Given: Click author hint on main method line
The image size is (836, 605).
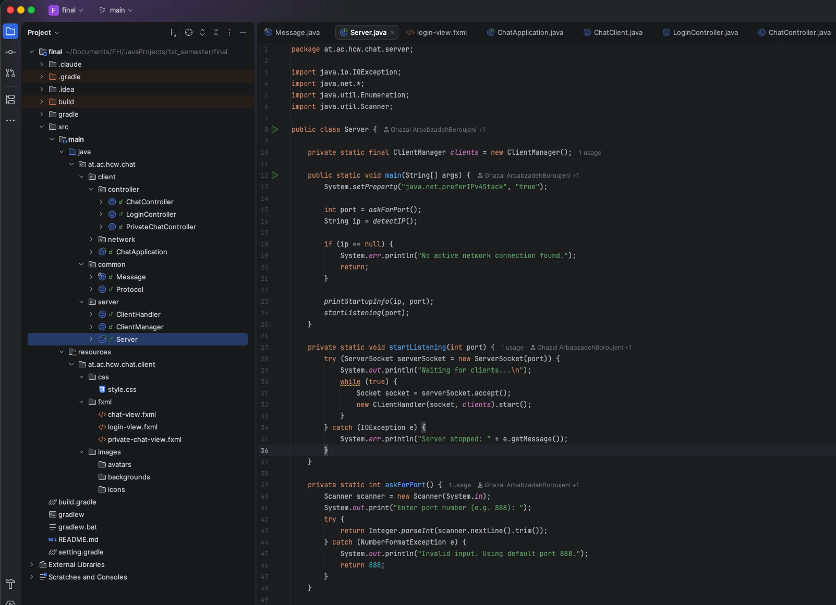Looking at the screenshot, I should click(x=528, y=176).
